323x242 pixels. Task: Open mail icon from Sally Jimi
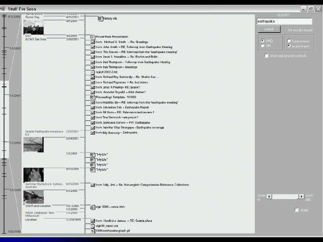pyautogui.click(x=93, y=185)
